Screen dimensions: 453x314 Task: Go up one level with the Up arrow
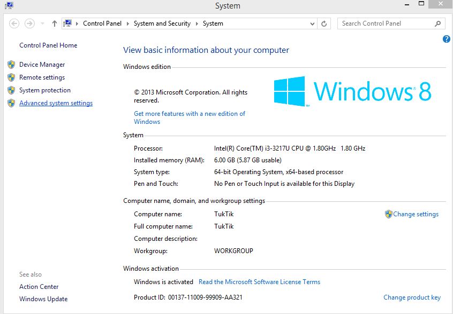[54, 23]
